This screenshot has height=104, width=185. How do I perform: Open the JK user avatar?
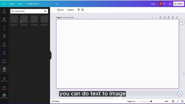[x=161, y=4]
